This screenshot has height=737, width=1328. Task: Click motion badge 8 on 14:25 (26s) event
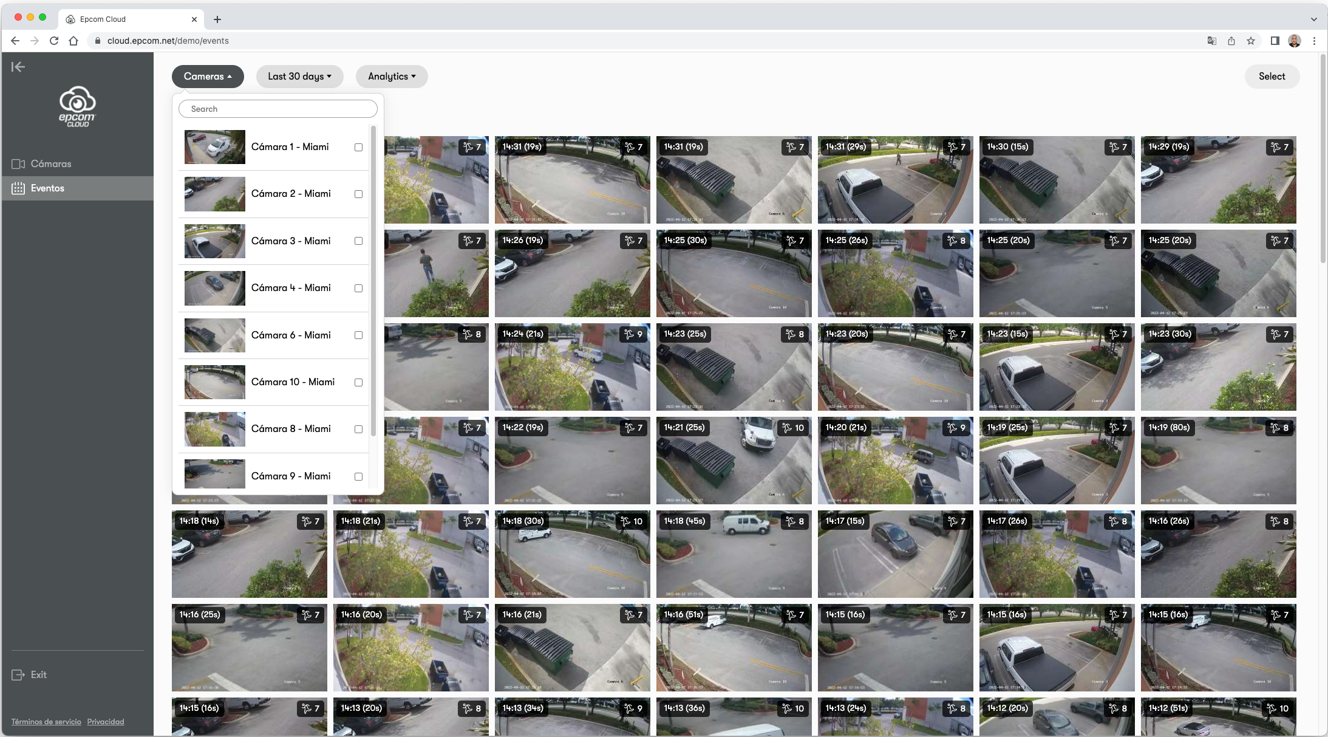click(957, 241)
